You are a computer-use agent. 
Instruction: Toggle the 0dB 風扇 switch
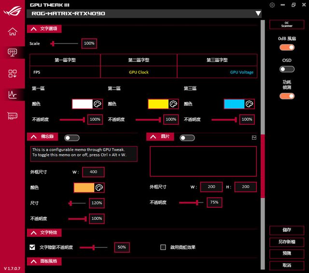click(x=287, y=47)
